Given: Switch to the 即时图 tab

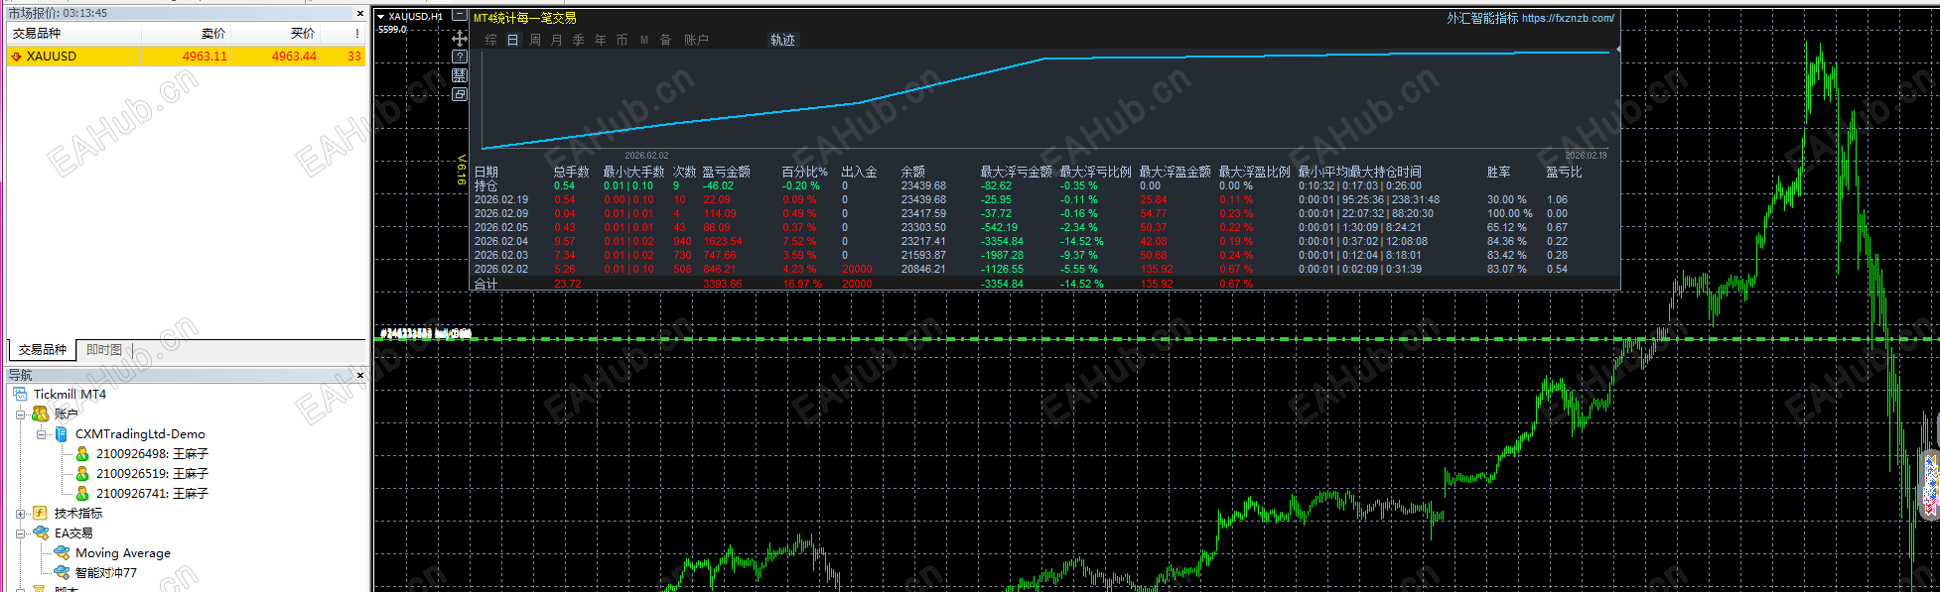Looking at the screenshot, I should tap(103, 350).
